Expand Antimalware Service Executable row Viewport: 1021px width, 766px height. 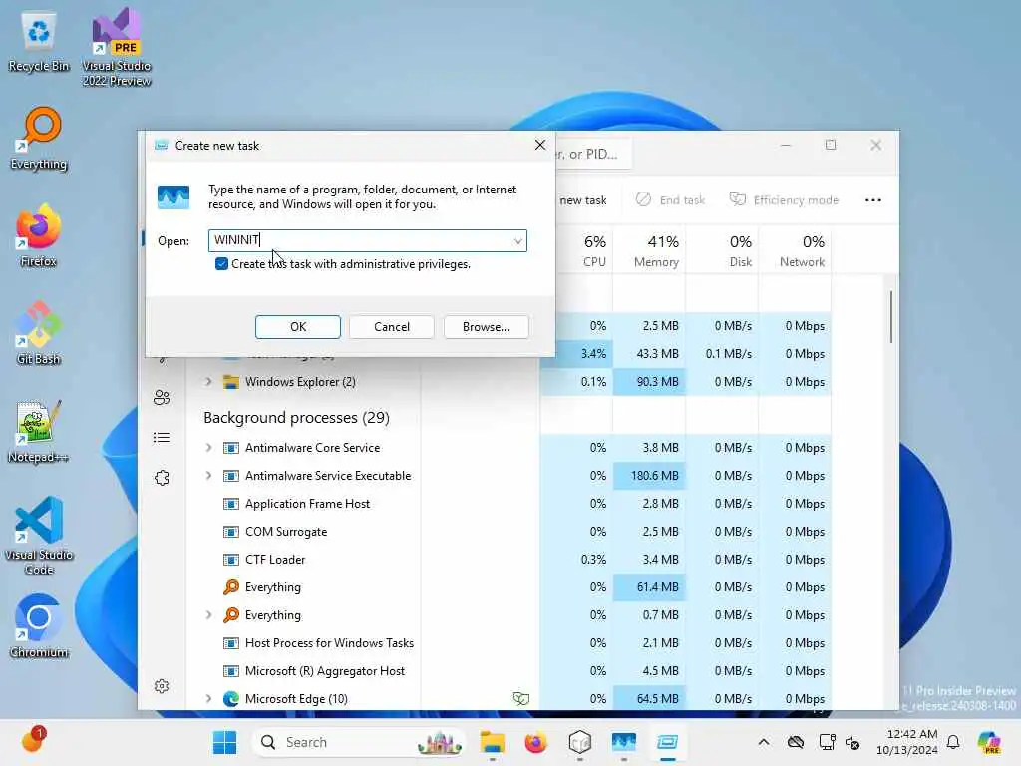point(208,476)
